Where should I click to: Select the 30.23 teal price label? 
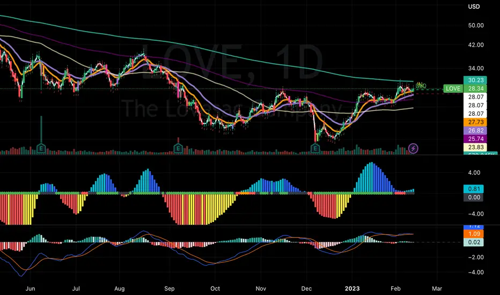pos(475,80)
